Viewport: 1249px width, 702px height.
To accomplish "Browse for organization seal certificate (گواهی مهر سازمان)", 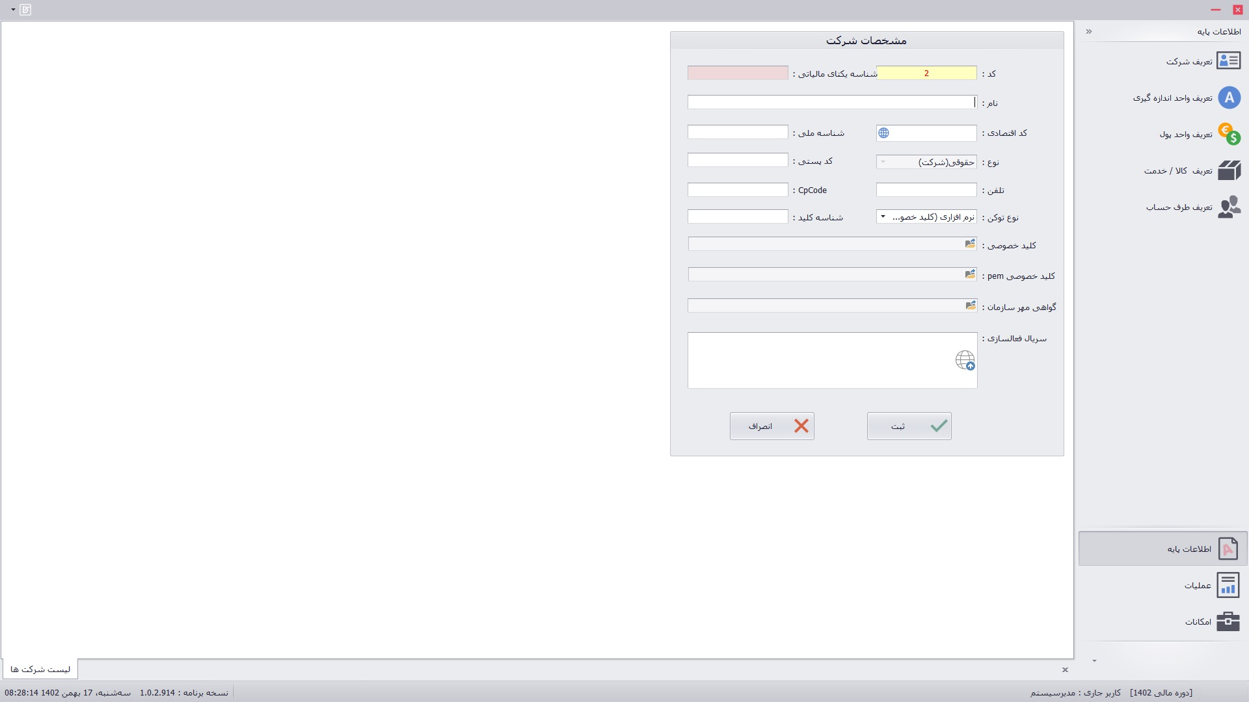I will tap(970, 305).
